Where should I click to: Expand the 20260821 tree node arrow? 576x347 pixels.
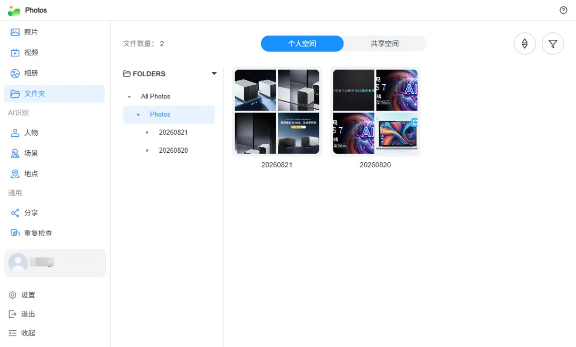click(x=147, y=133)
